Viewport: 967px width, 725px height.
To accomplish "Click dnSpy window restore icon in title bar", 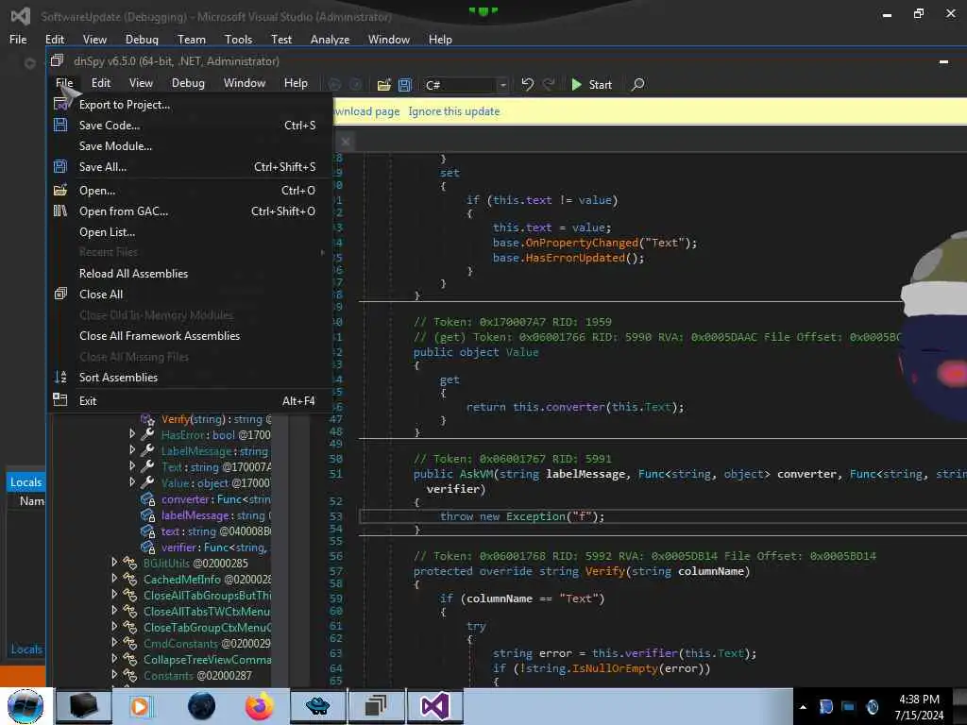I will [x=57, y=60].
